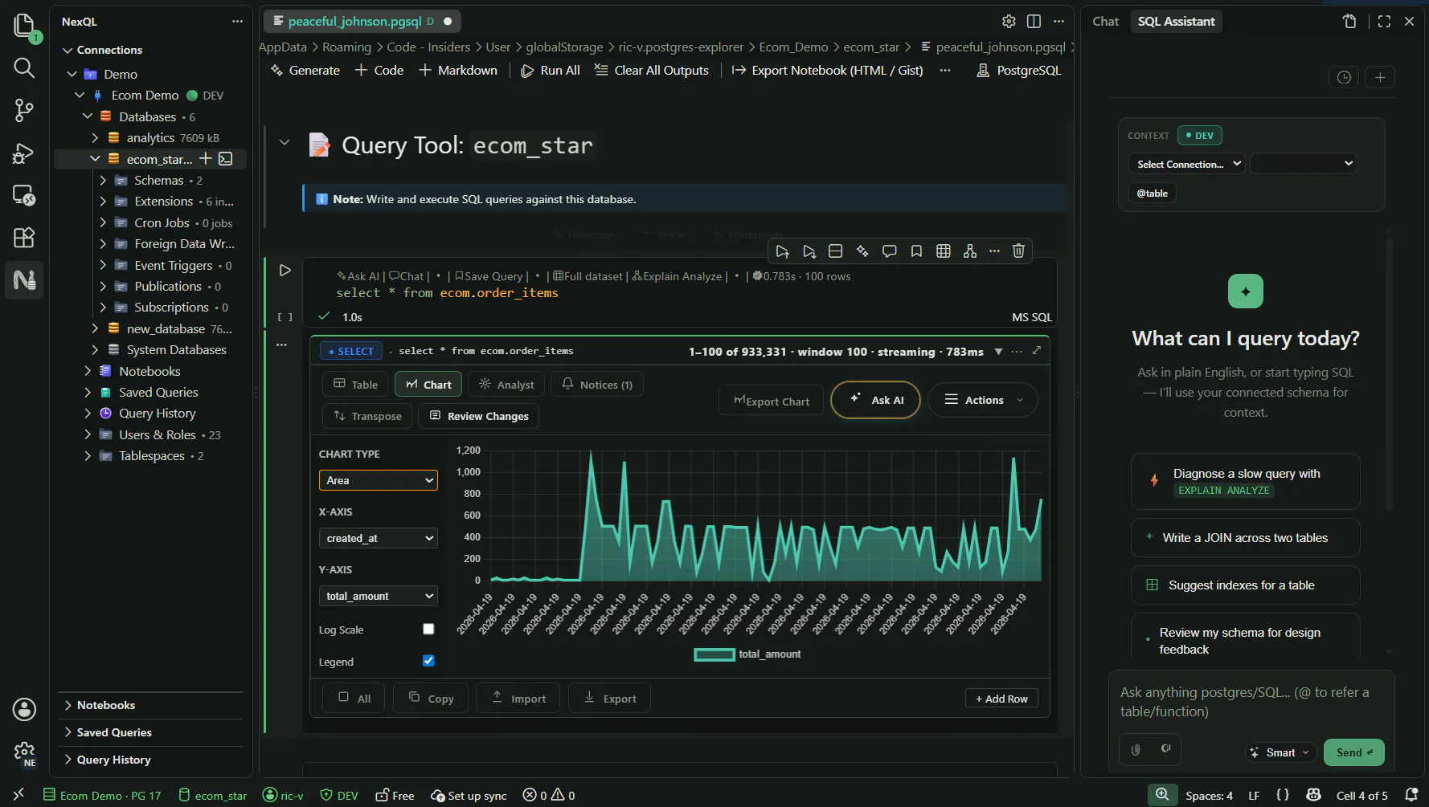Open the Actions dropdown menu
This screenshot has height=807, width=1429.
[x=983, y=400]
